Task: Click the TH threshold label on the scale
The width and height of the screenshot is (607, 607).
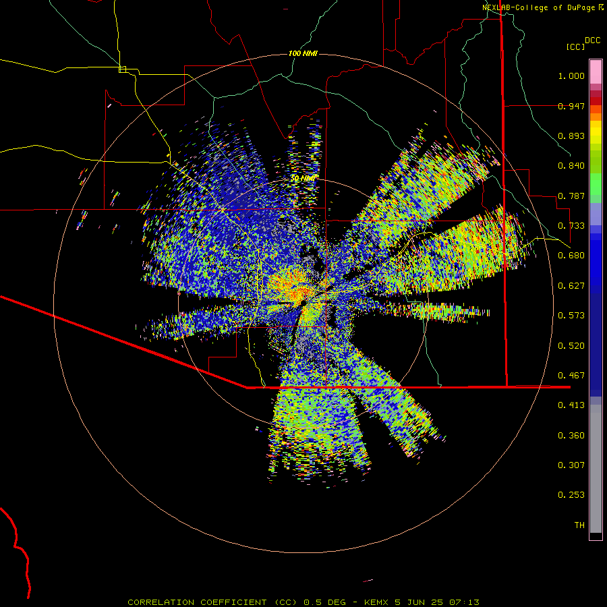Action: (579, 525)
